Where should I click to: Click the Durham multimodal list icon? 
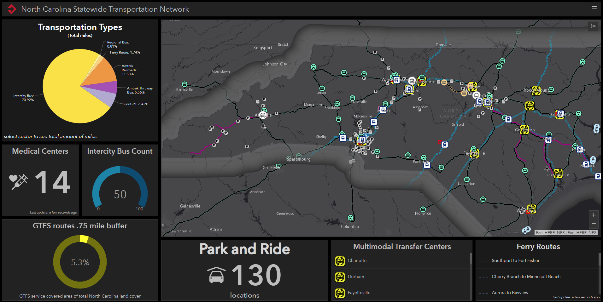pos(340,277)
